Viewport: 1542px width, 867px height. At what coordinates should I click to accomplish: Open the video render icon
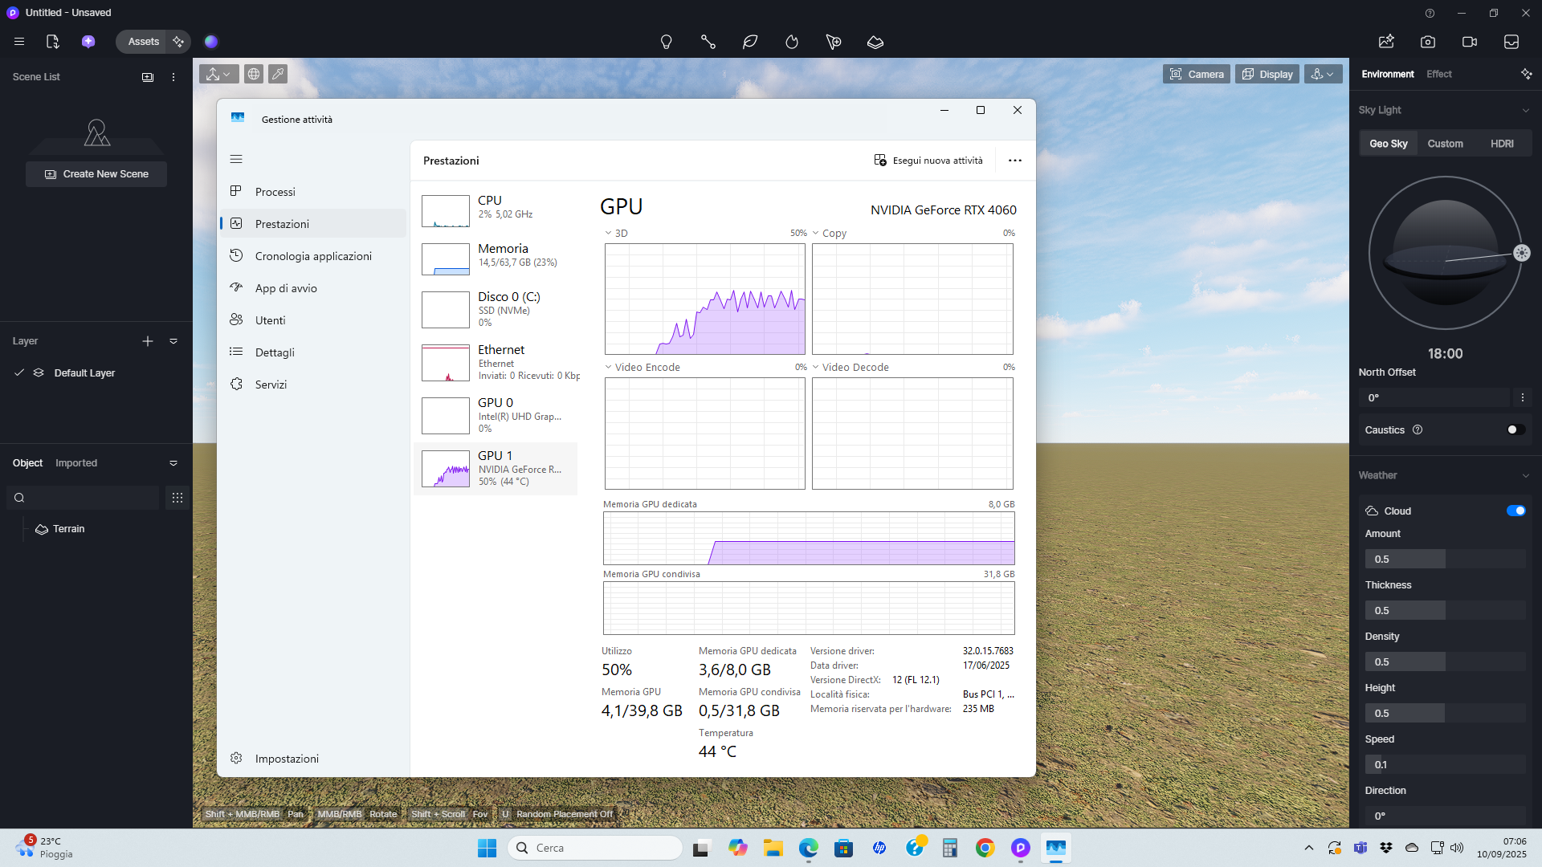pos(1470,42)
